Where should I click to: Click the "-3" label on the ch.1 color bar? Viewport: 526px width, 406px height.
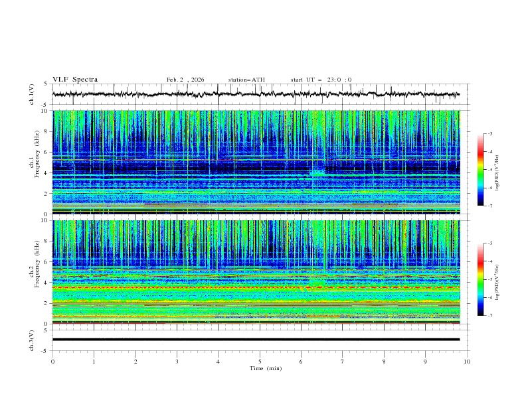[x=490, y=133]
